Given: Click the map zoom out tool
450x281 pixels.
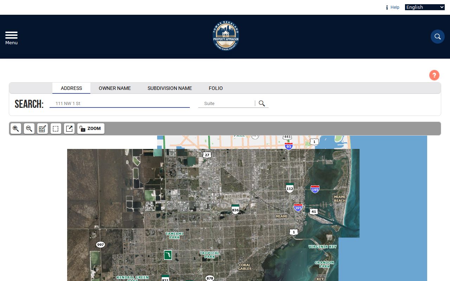Looking at the screenshot, I should [x=29, y=129].
